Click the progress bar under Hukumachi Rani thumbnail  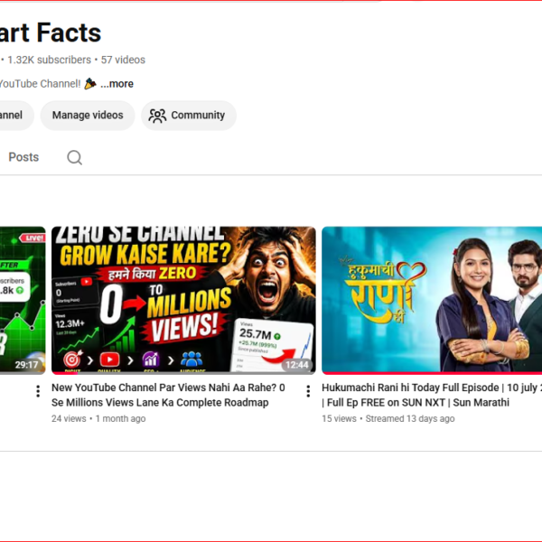point(432,373)
